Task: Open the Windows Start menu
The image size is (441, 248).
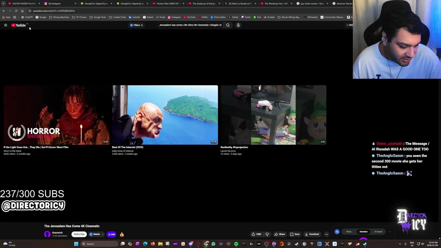Action: (76, 244)
